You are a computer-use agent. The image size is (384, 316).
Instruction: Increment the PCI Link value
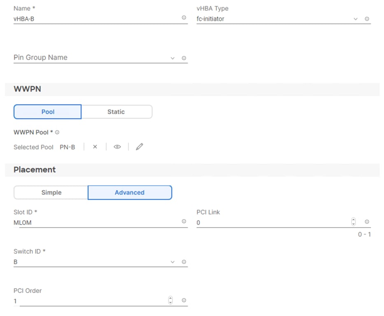pos(353,220)
